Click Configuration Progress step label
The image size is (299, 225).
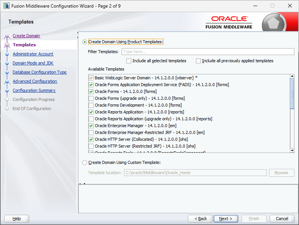coord(33,99)
